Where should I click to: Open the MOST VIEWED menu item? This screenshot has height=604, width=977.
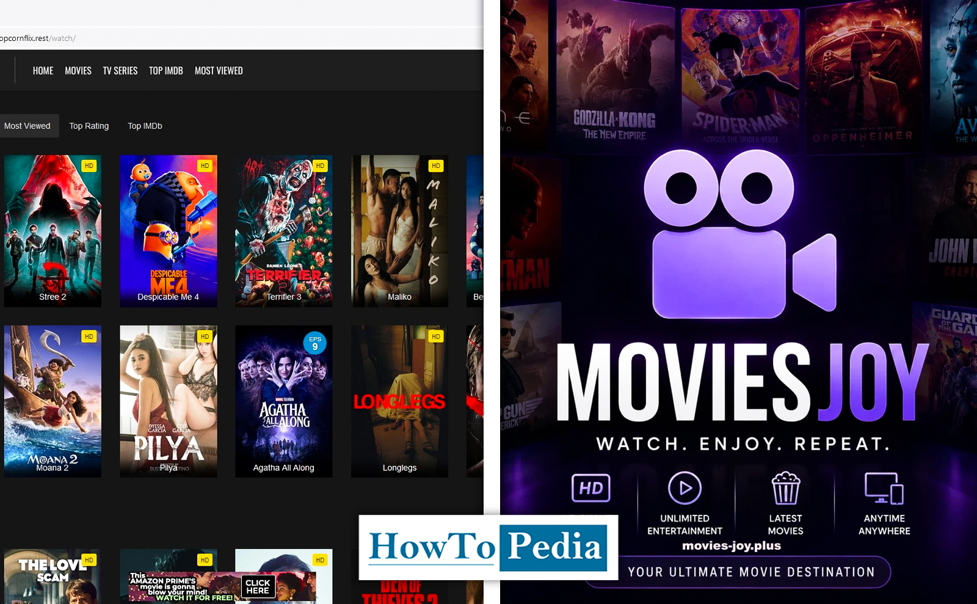[219, 71]
